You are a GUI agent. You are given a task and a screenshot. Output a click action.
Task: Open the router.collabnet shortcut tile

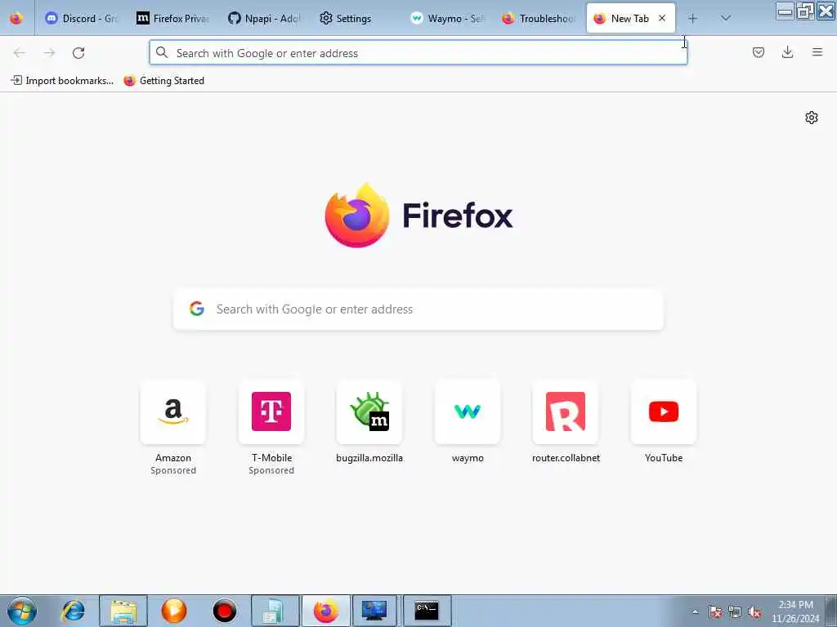(x=566, y=411)
